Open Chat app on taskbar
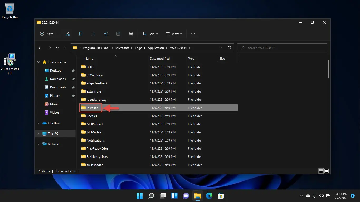The width and height of the screenshot is (360, 202). (x=186, y=196)
